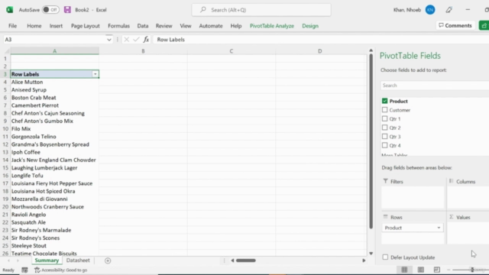
Task: Click the PivotTable Fields search box
Action: pyautogui.click(x=435, y=86)
